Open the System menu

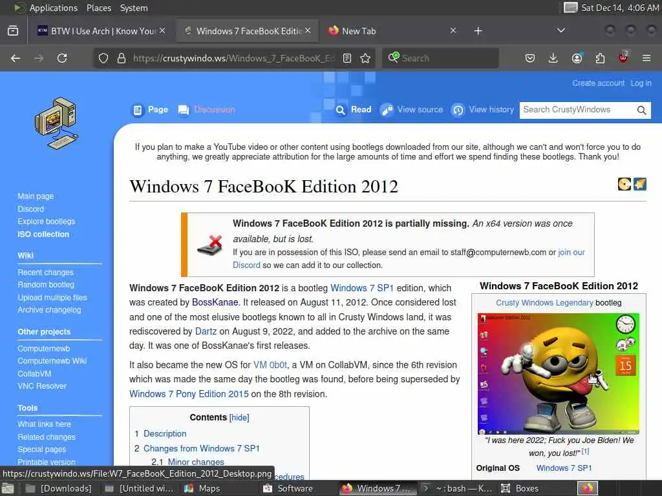pyautogui.click(x=134, y=8)
